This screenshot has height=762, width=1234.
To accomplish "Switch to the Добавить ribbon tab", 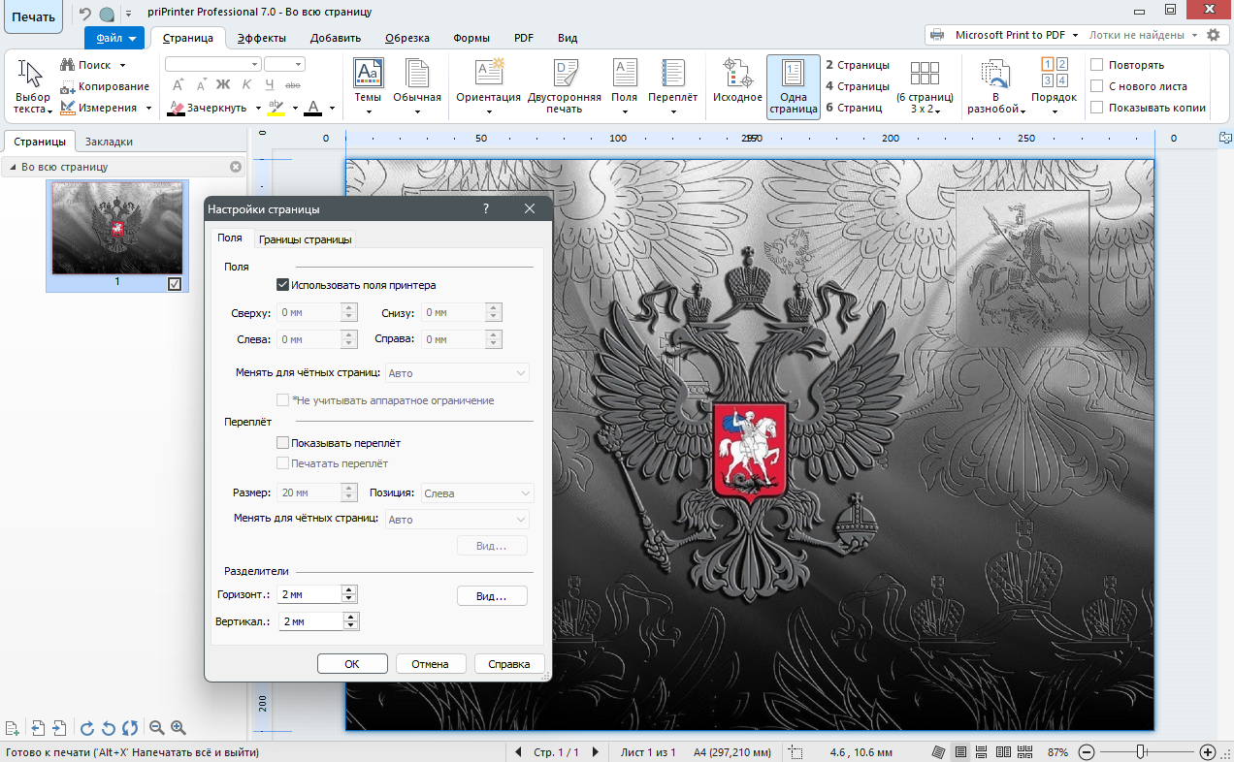I will 336,38.
